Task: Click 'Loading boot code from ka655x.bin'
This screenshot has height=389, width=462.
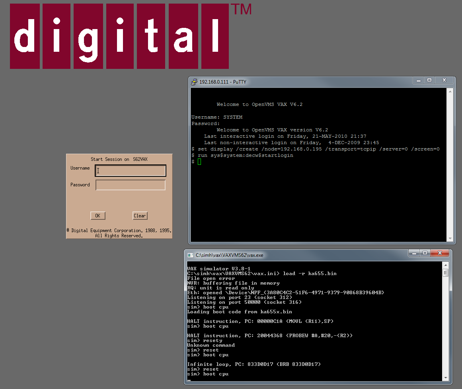Action: tap(240, 312)
